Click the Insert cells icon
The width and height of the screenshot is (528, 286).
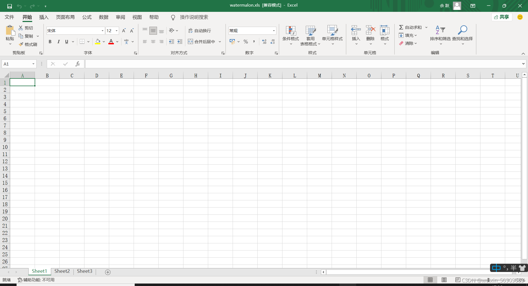356,30
